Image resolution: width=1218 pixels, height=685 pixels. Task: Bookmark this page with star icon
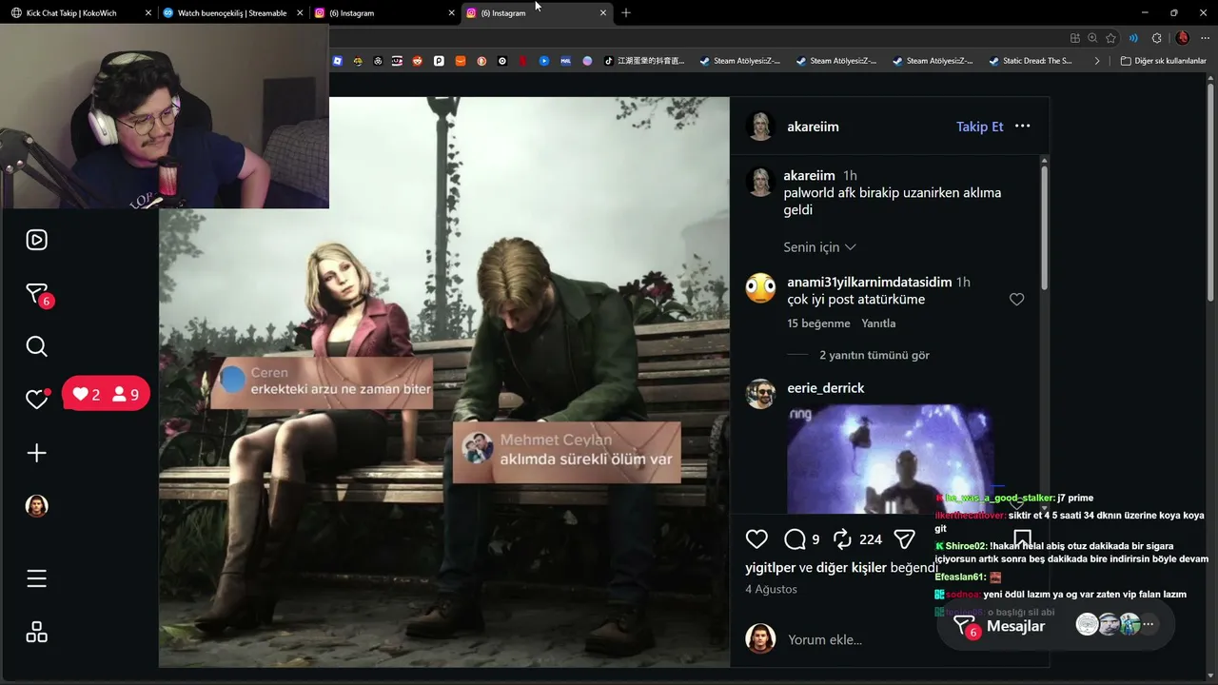(1110, 38)
